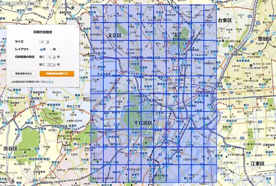
Task: Click the toolbar button with the X icon
Action: click(x=31, y=3)
